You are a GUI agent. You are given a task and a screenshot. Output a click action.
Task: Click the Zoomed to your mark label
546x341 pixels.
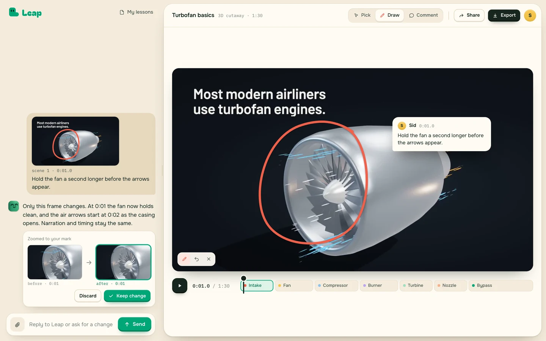49,239
